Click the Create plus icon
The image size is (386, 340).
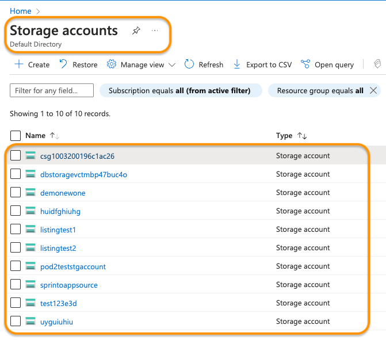click(19, 64)
